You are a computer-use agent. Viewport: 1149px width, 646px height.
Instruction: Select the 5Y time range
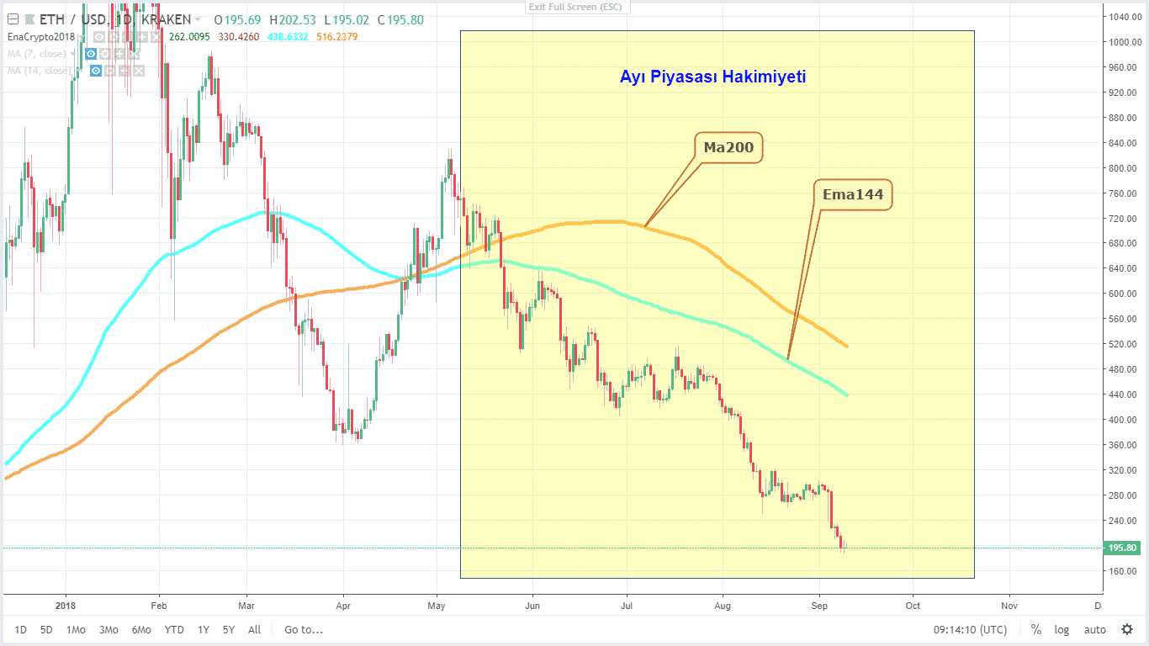[229, 629]
